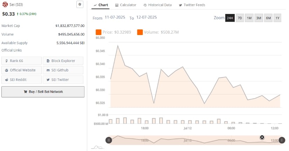This screenshot has height=151, width=289.
Task: Toggle the Volume series orange swatch
Action: click(x=140, y=32)
